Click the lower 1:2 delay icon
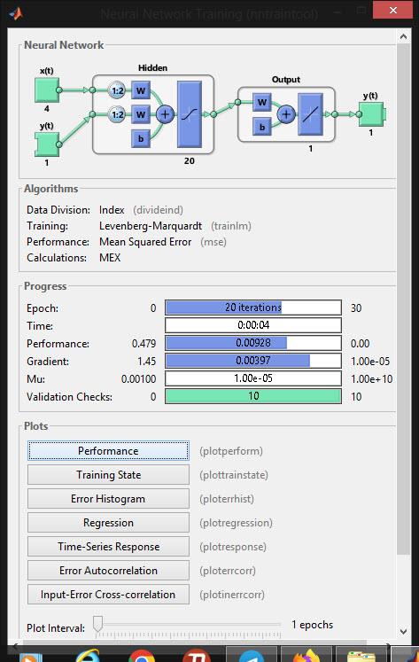Screen dimensions: 419x662 click(117, 114)
